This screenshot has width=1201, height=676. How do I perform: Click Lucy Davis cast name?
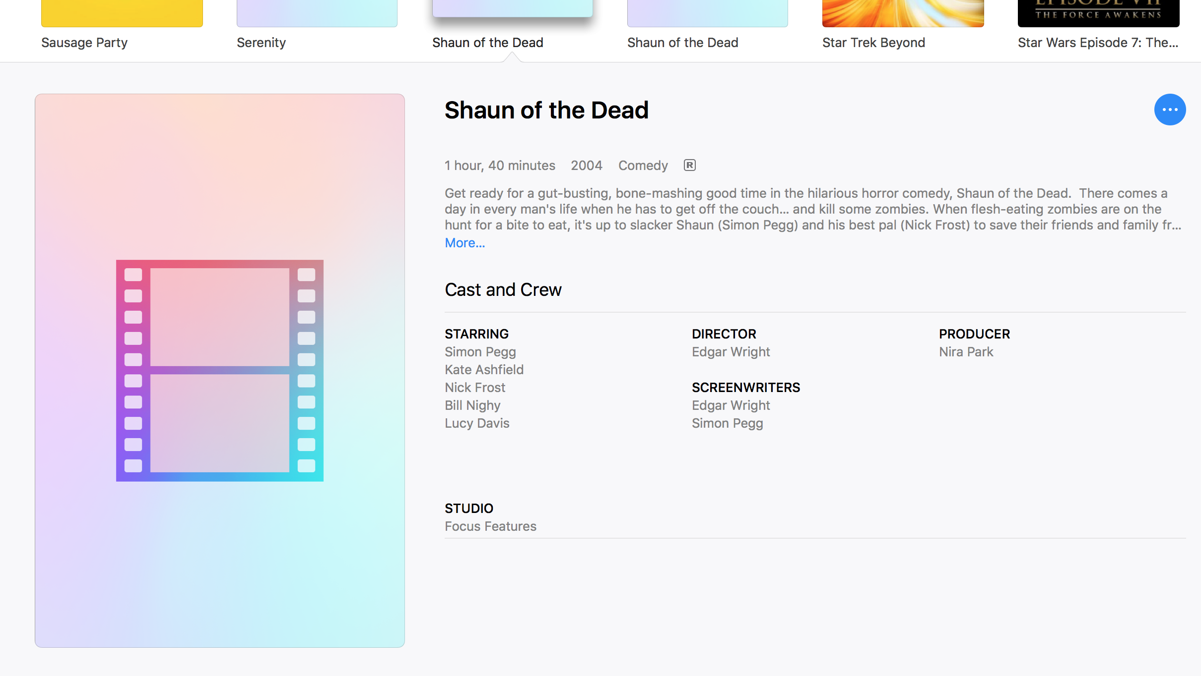476,423
